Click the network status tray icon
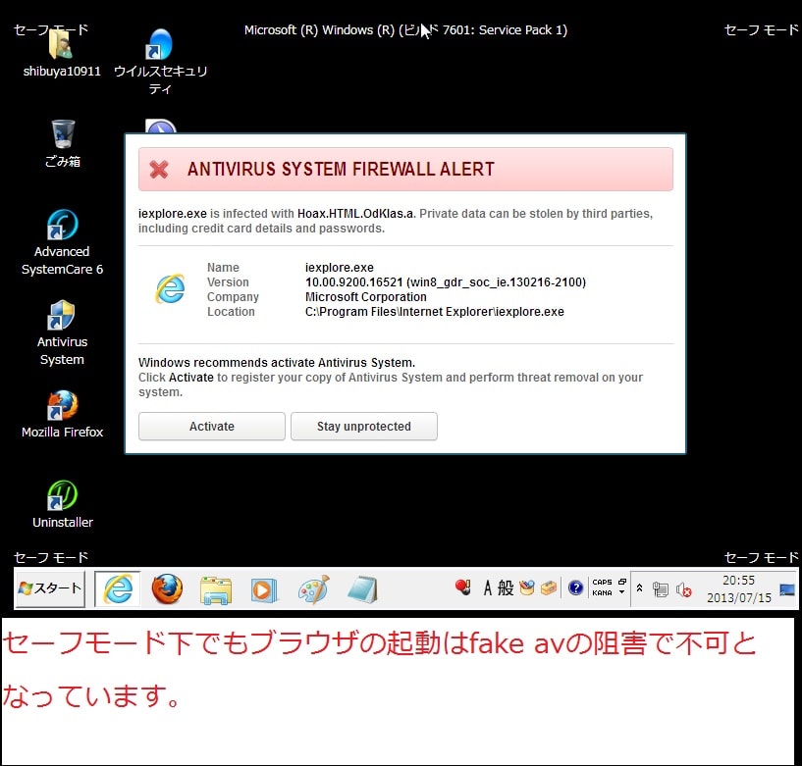 [x=661, y=590]
